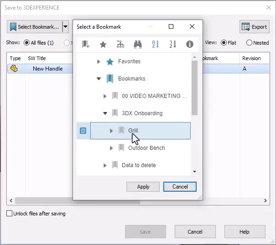276x245 pixels.
Task: Click file table horizontal scrollbar thumb
Action: [78, 200]
